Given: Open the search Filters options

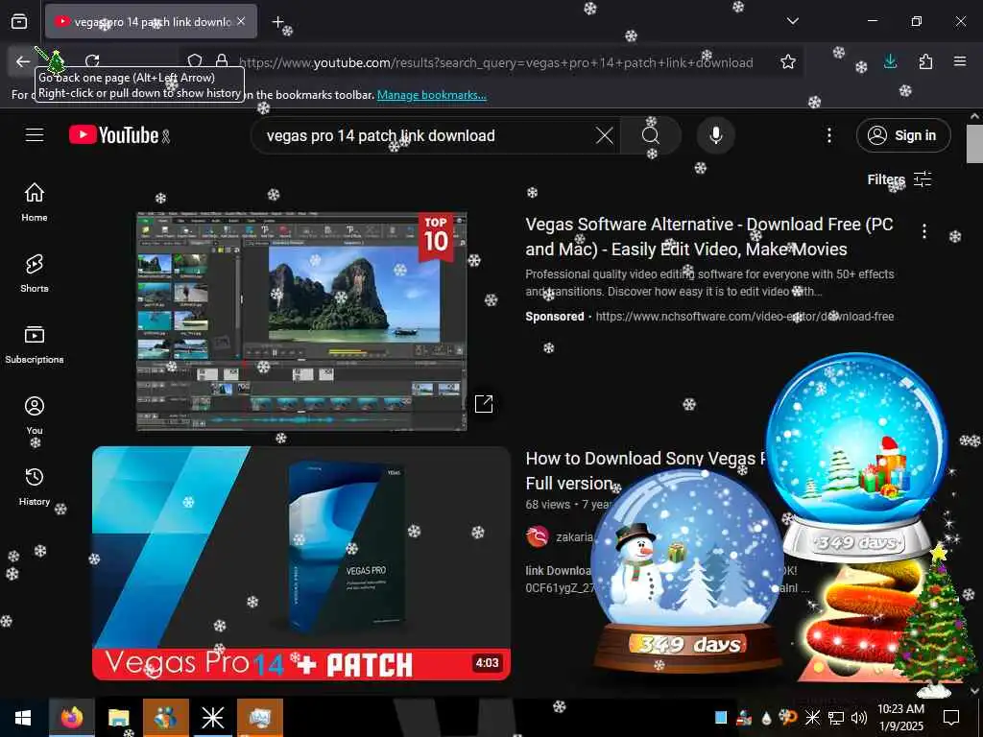Looking at the screenshot, I should (x=899, y=179).
